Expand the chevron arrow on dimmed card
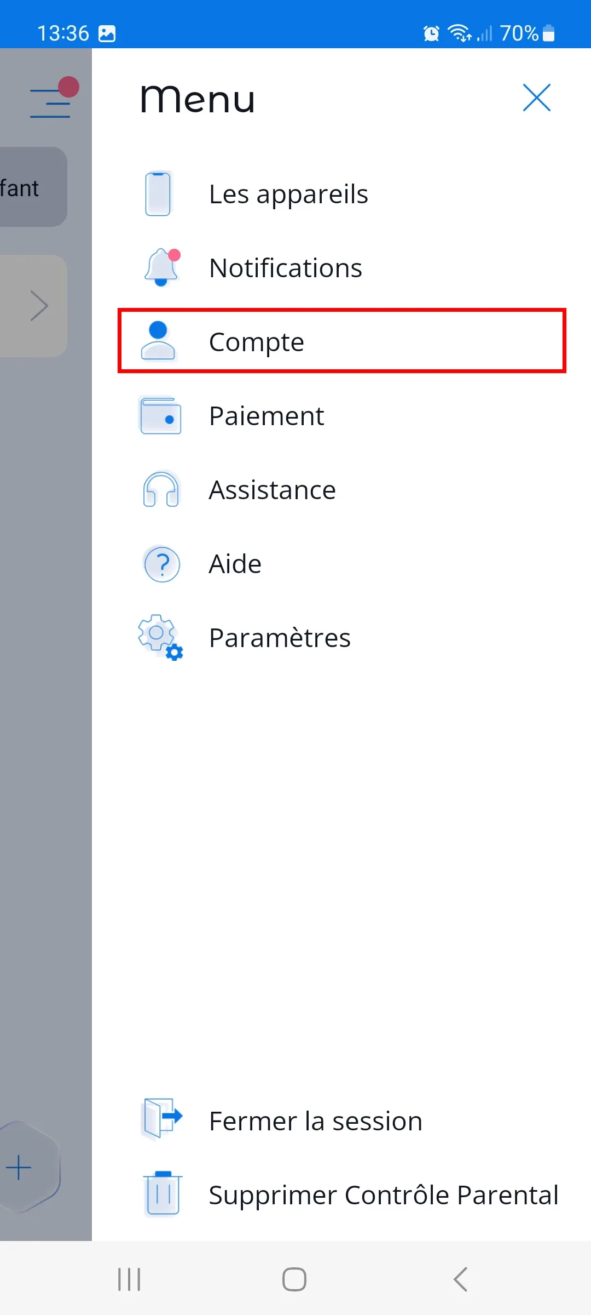Screen dimensions: 591x1315 point(39,306)
